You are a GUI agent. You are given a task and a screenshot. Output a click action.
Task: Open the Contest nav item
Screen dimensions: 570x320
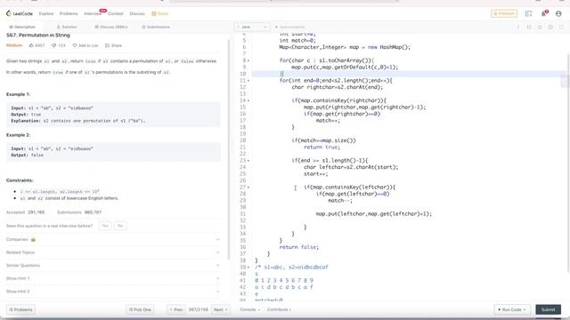pyautogui.click(x=116, y=13)
